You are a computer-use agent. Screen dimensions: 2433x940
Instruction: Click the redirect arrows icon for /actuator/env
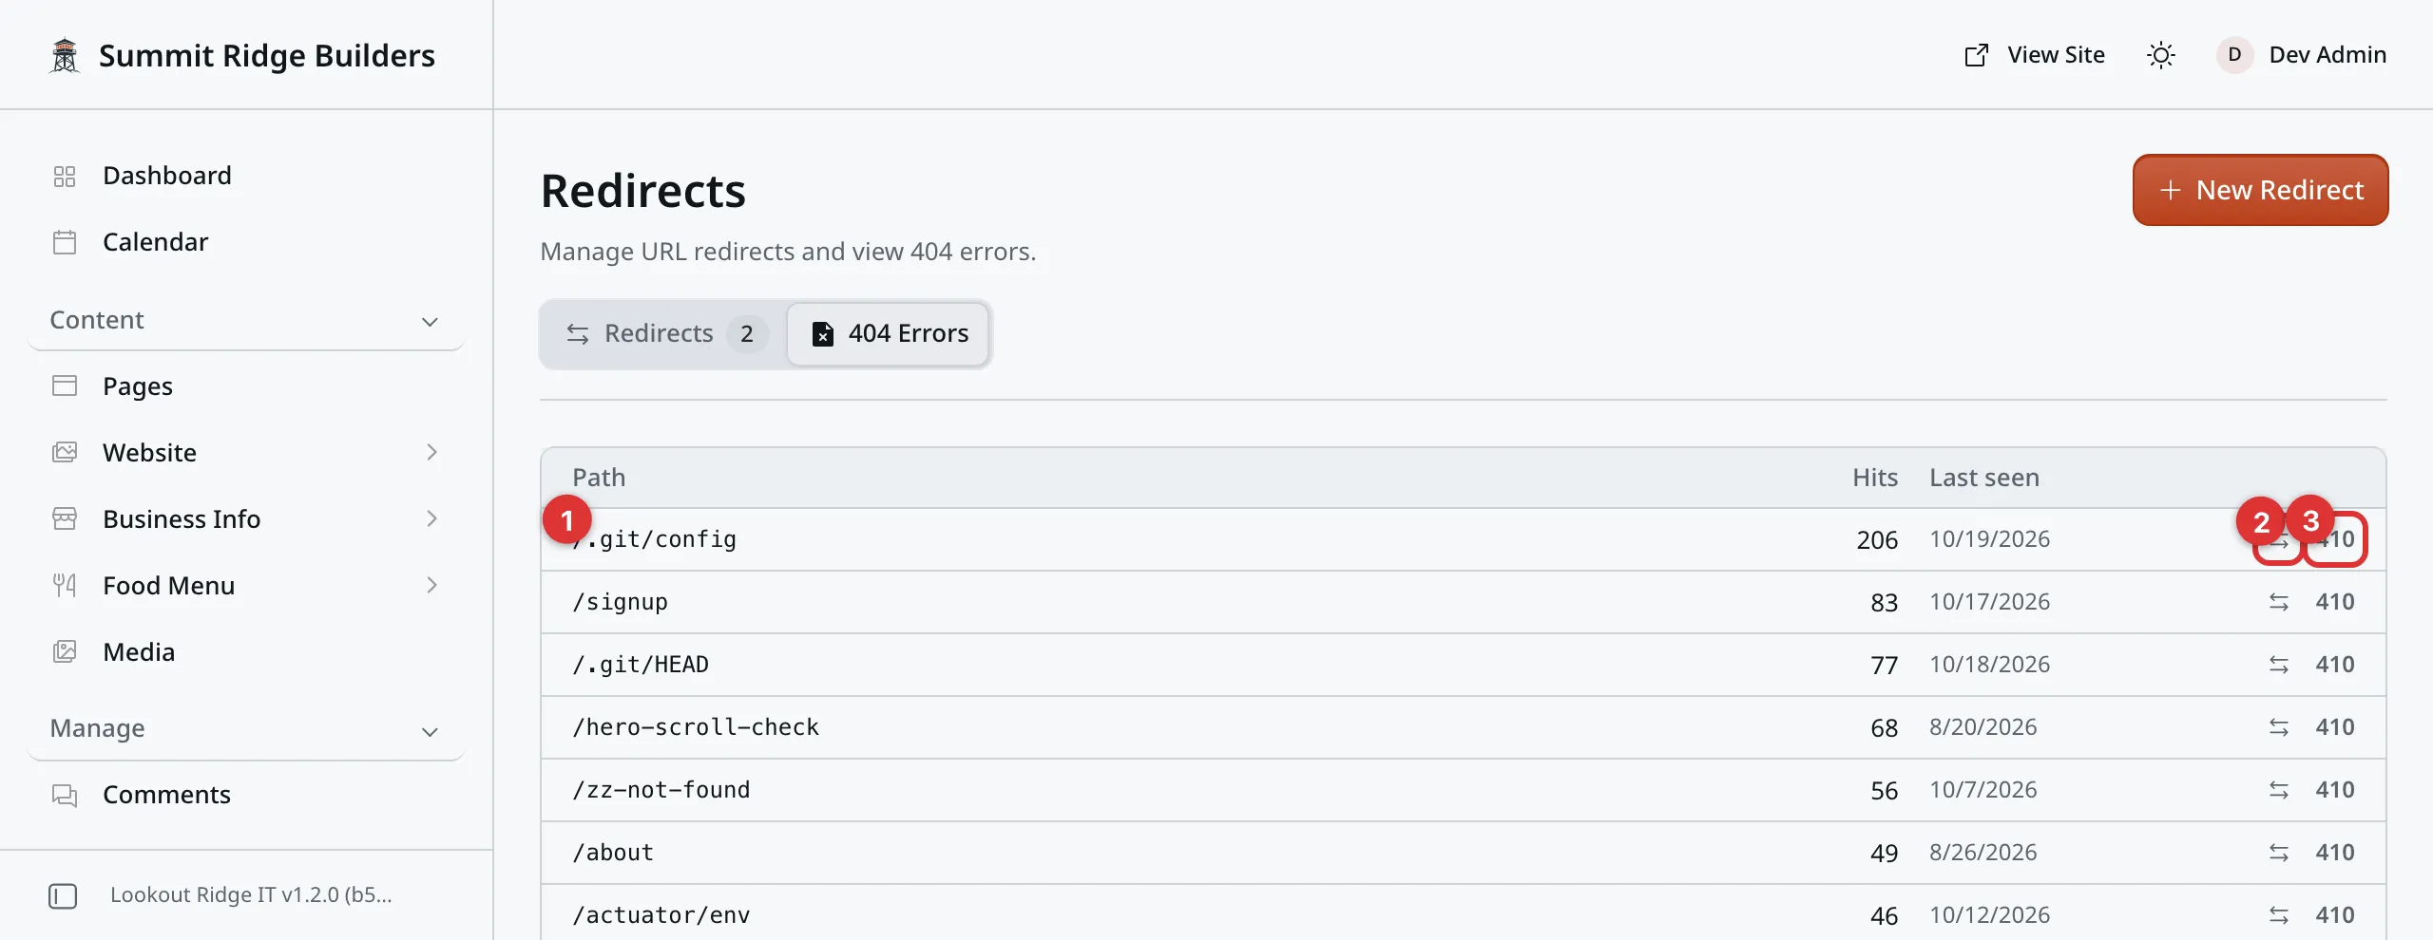(x=2279, y=915)
